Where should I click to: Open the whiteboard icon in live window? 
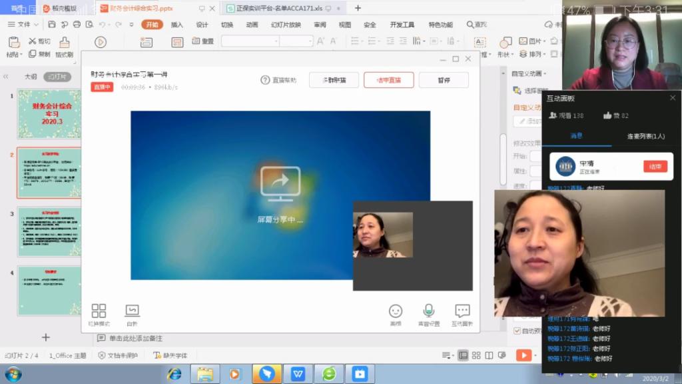point(132,311)
